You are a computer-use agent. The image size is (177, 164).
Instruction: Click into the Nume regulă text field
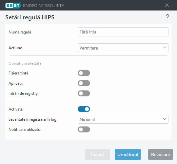(x=123, y=32)
